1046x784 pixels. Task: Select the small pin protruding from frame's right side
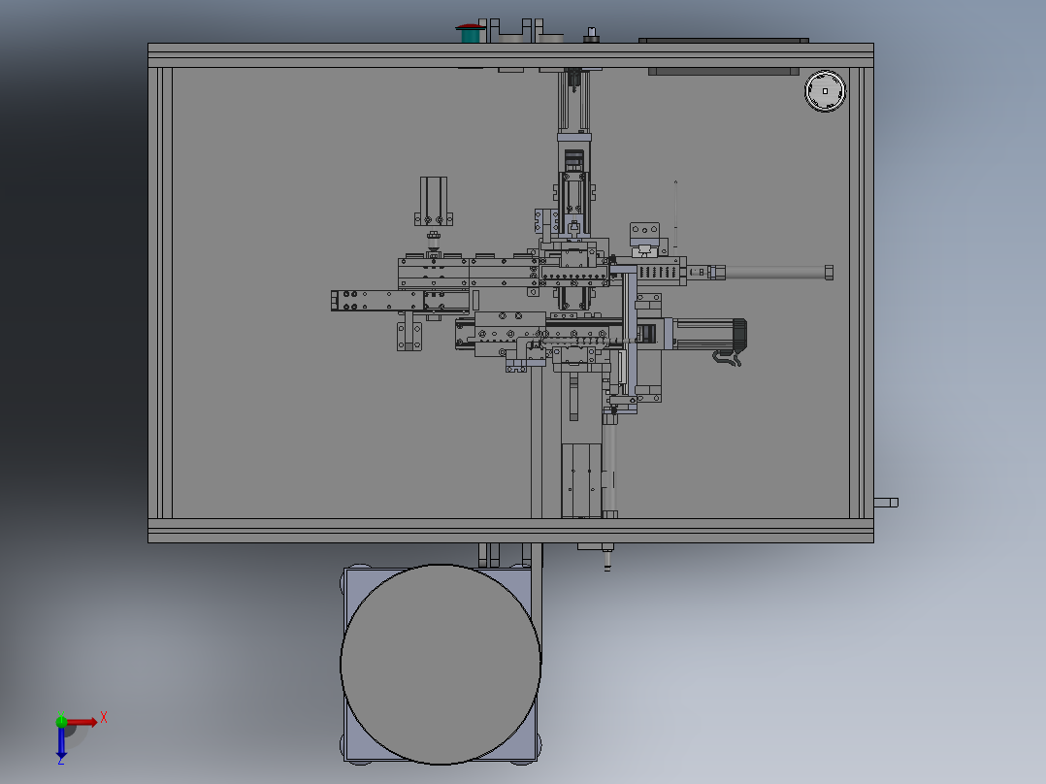click(886, 503)
